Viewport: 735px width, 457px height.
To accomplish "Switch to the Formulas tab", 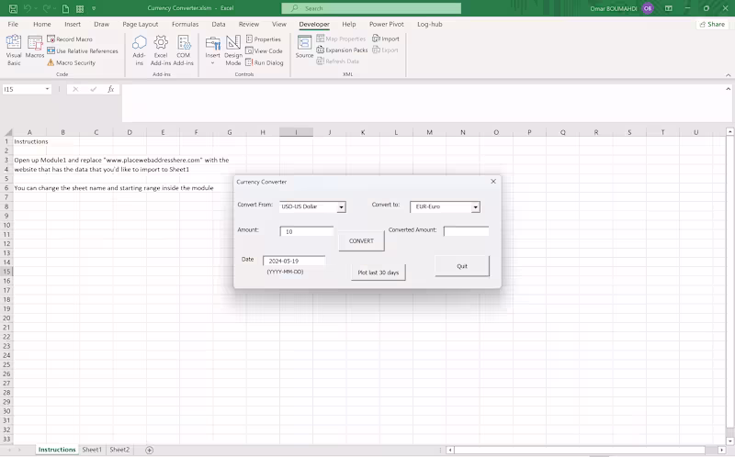I will [186, 25].
